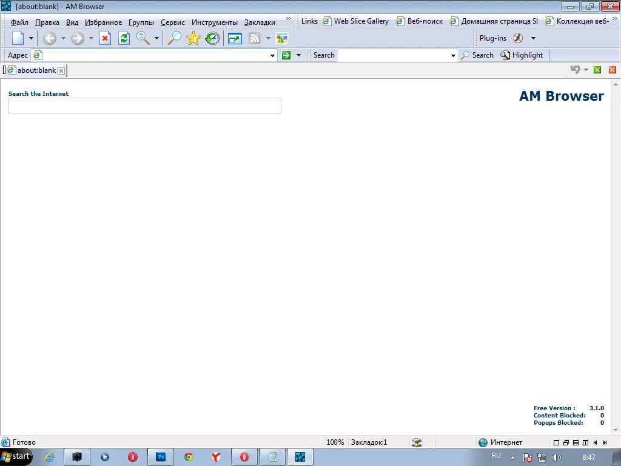This screenshot has width=621, height=466.
Task: Click the cascade windows status bar icon
Action: [566, 442]
